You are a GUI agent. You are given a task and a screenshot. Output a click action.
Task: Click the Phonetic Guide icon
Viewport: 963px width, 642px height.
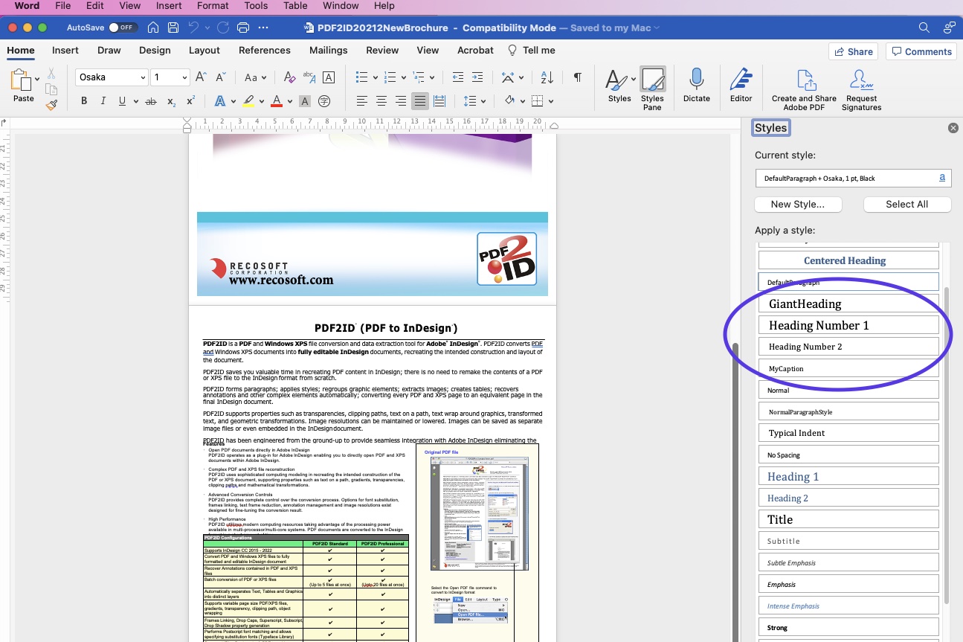click(x=309, y=77)
